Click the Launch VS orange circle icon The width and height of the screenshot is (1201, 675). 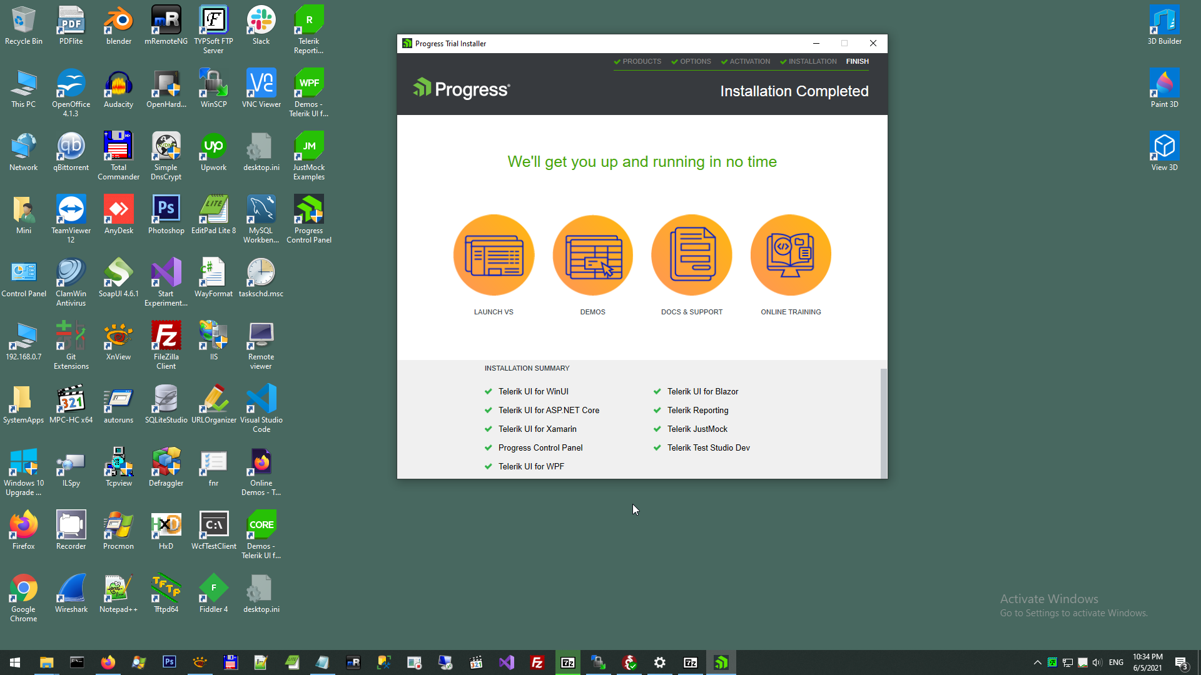494,255
